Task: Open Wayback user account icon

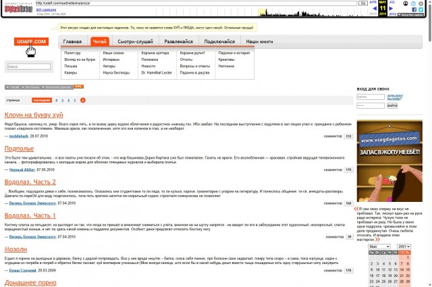Action: [x=406, y=3]
